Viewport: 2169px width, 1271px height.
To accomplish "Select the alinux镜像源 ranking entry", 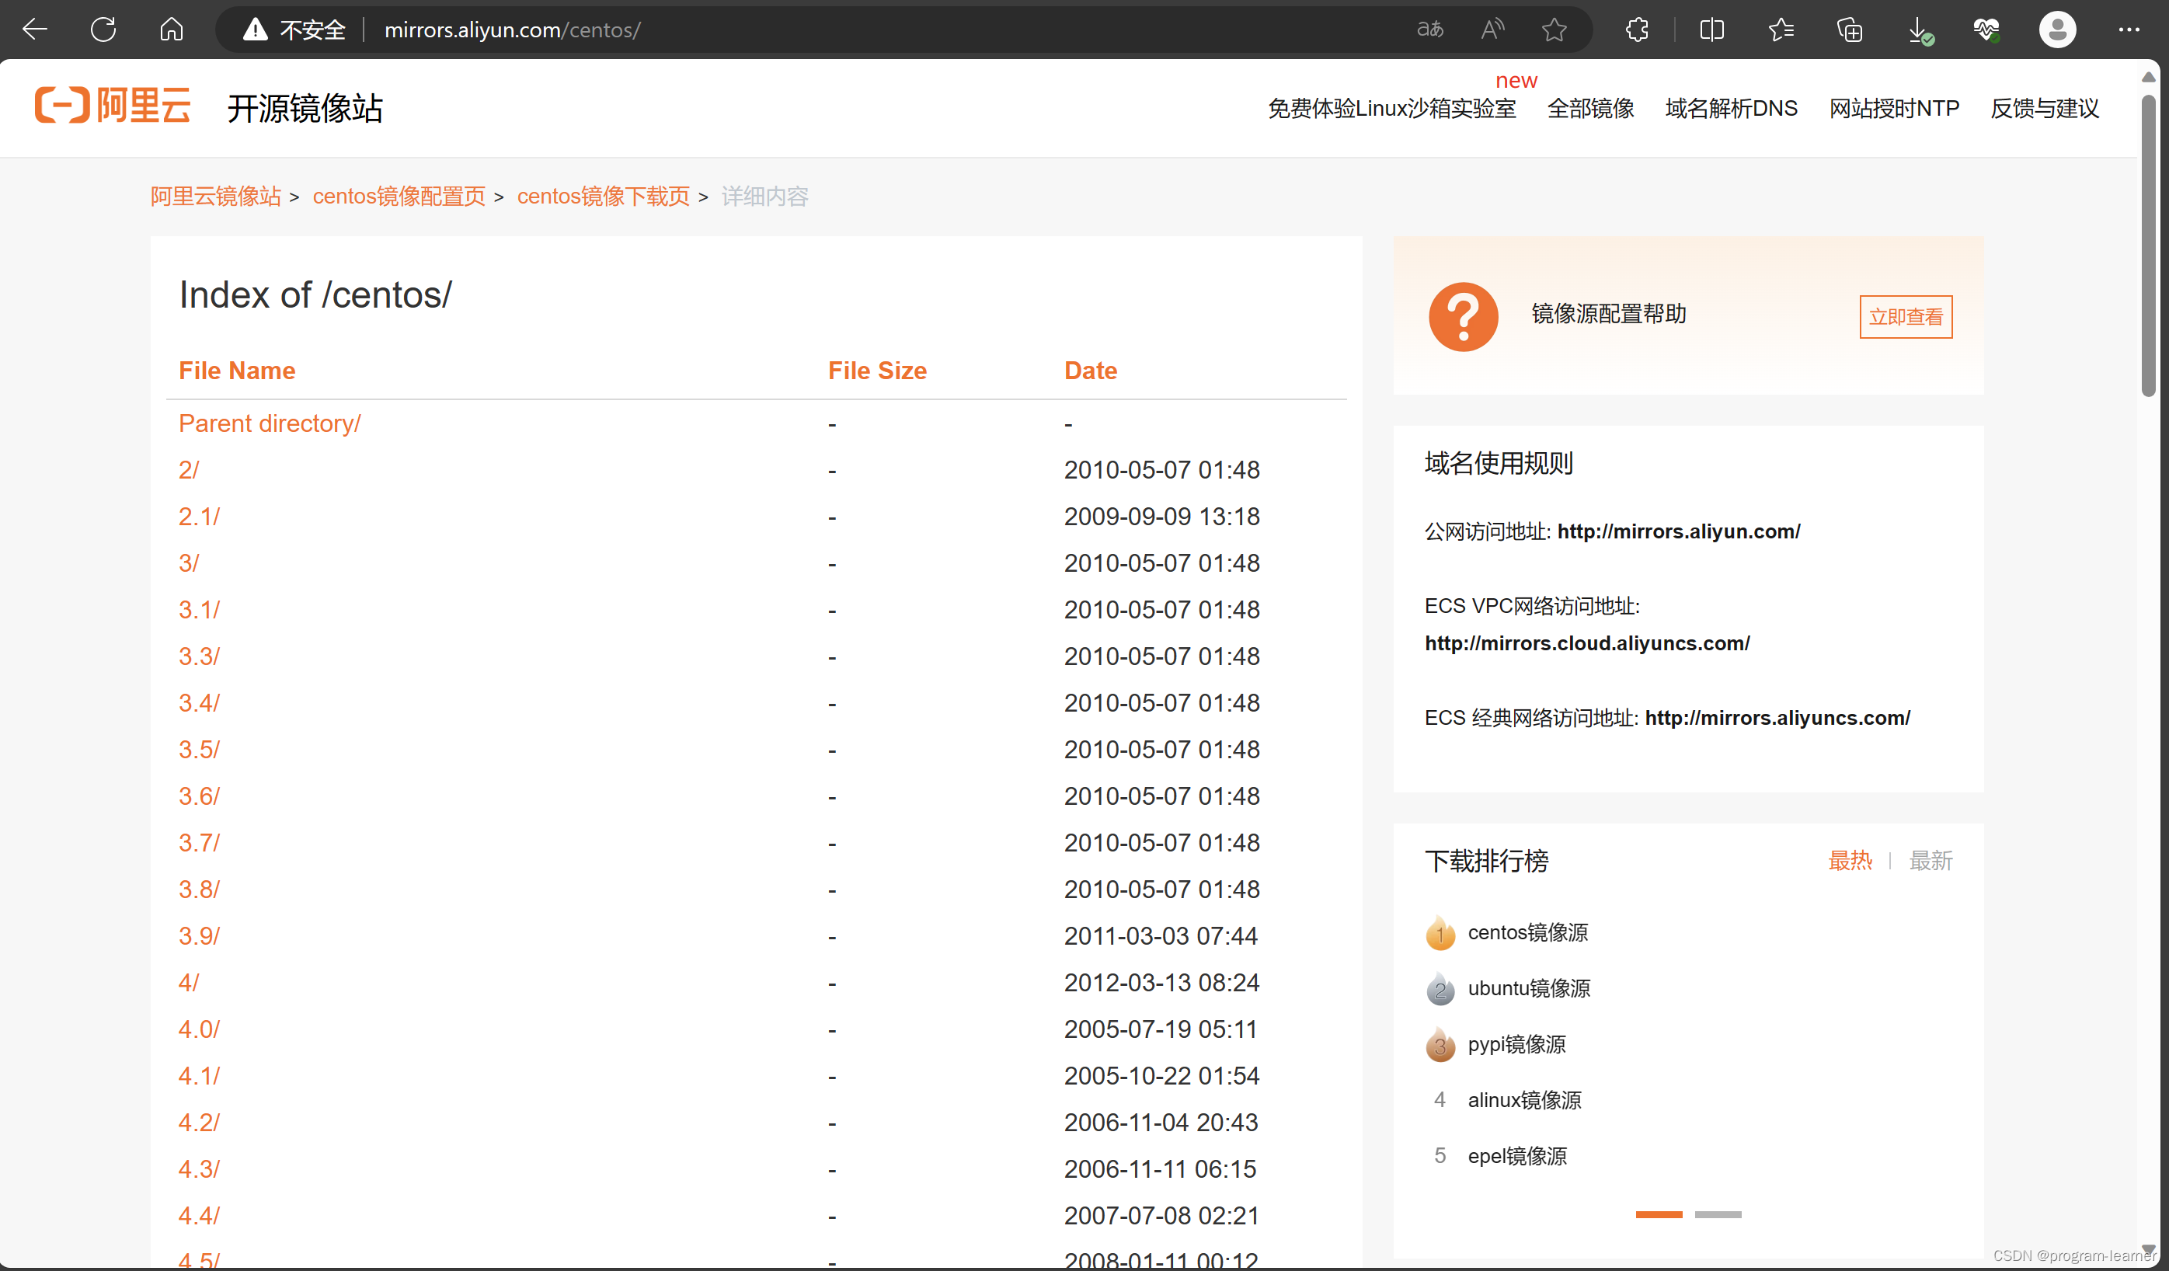I will tap(1524, 1101).
